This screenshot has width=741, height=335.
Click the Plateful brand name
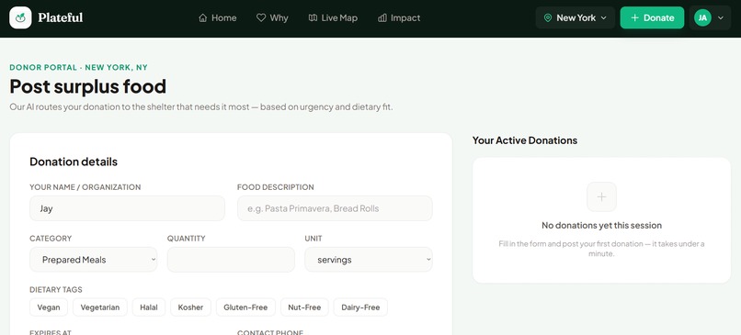61,18
